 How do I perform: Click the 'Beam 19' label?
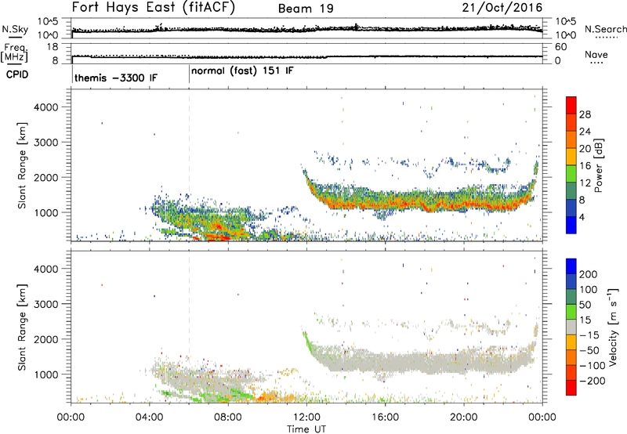pos(306,9)
